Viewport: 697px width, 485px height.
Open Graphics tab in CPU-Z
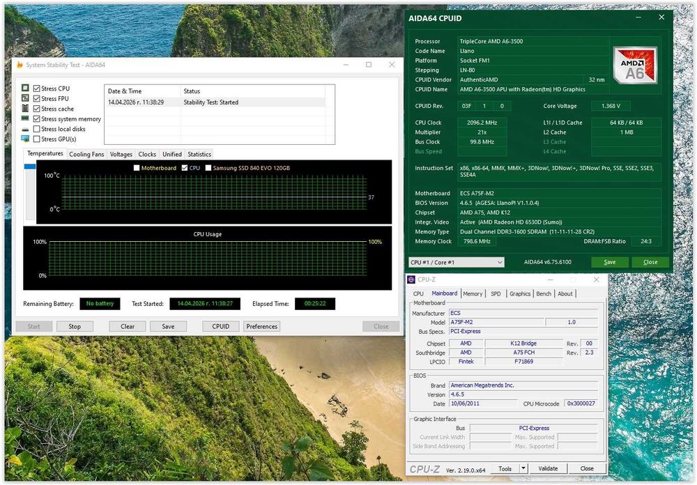click(520, 294)
